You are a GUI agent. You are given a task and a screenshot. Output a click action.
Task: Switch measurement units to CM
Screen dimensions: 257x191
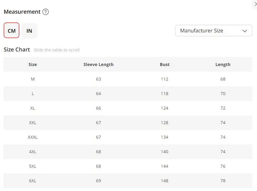point(11,30)
